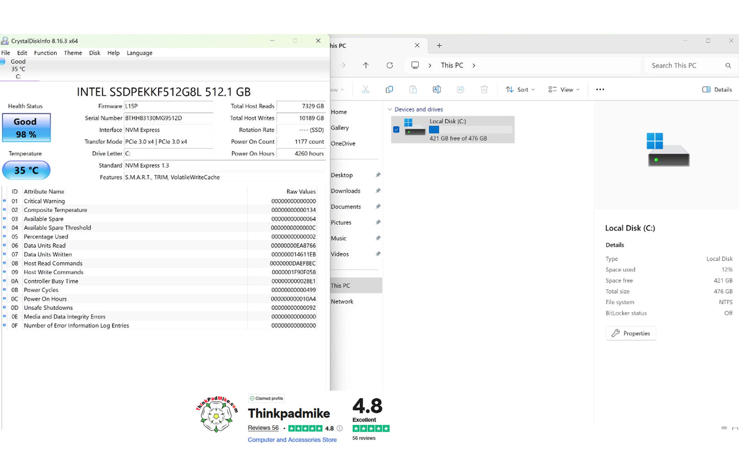Viewport: 739px width, 464px height.
Task: Select Gallery in the navigation pane
Action: coord(340,128)
